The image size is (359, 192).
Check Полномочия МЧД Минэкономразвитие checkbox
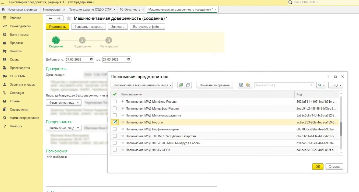pos(115,115)
